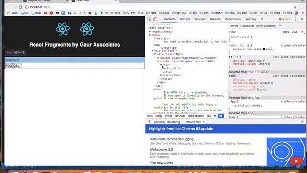This screenshot has height=173, width=307.
Task: Toggle the device toolbar icon
Action: [155, 19]
